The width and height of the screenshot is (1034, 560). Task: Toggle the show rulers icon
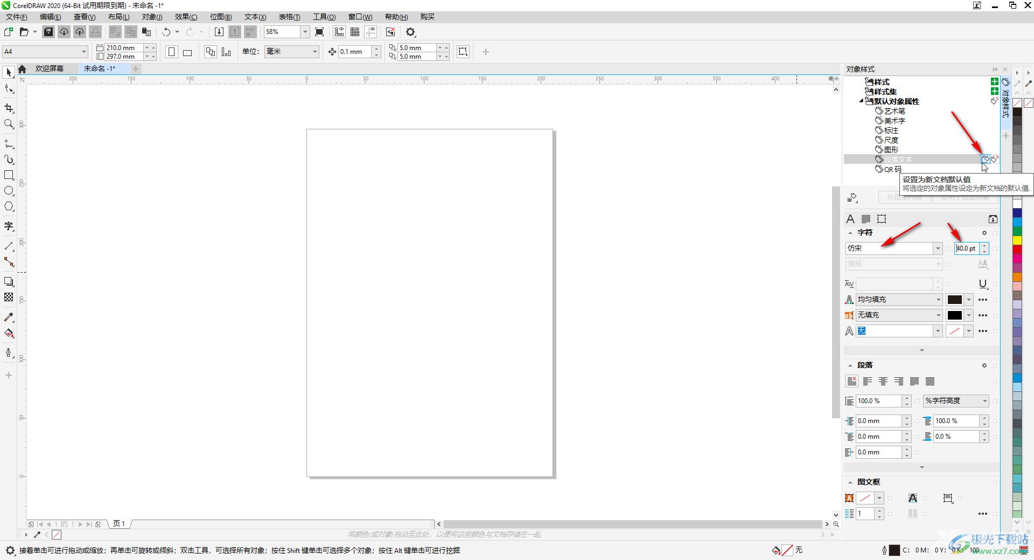(339, 32)
